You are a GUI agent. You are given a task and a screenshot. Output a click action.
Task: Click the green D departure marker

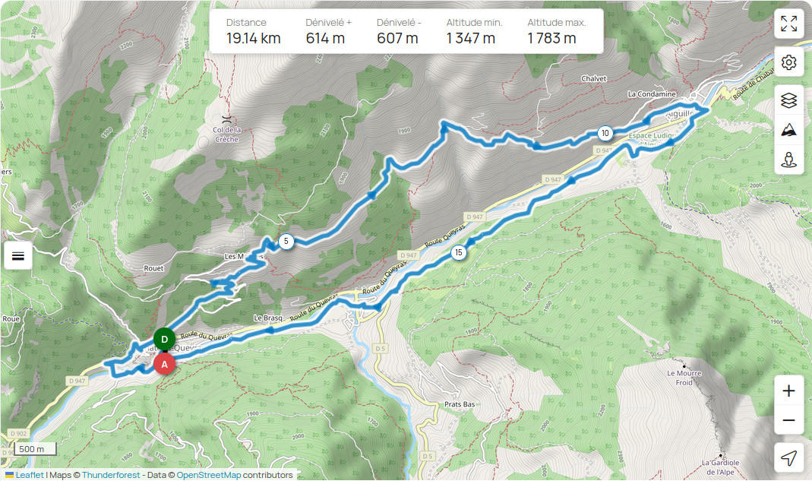164,340
